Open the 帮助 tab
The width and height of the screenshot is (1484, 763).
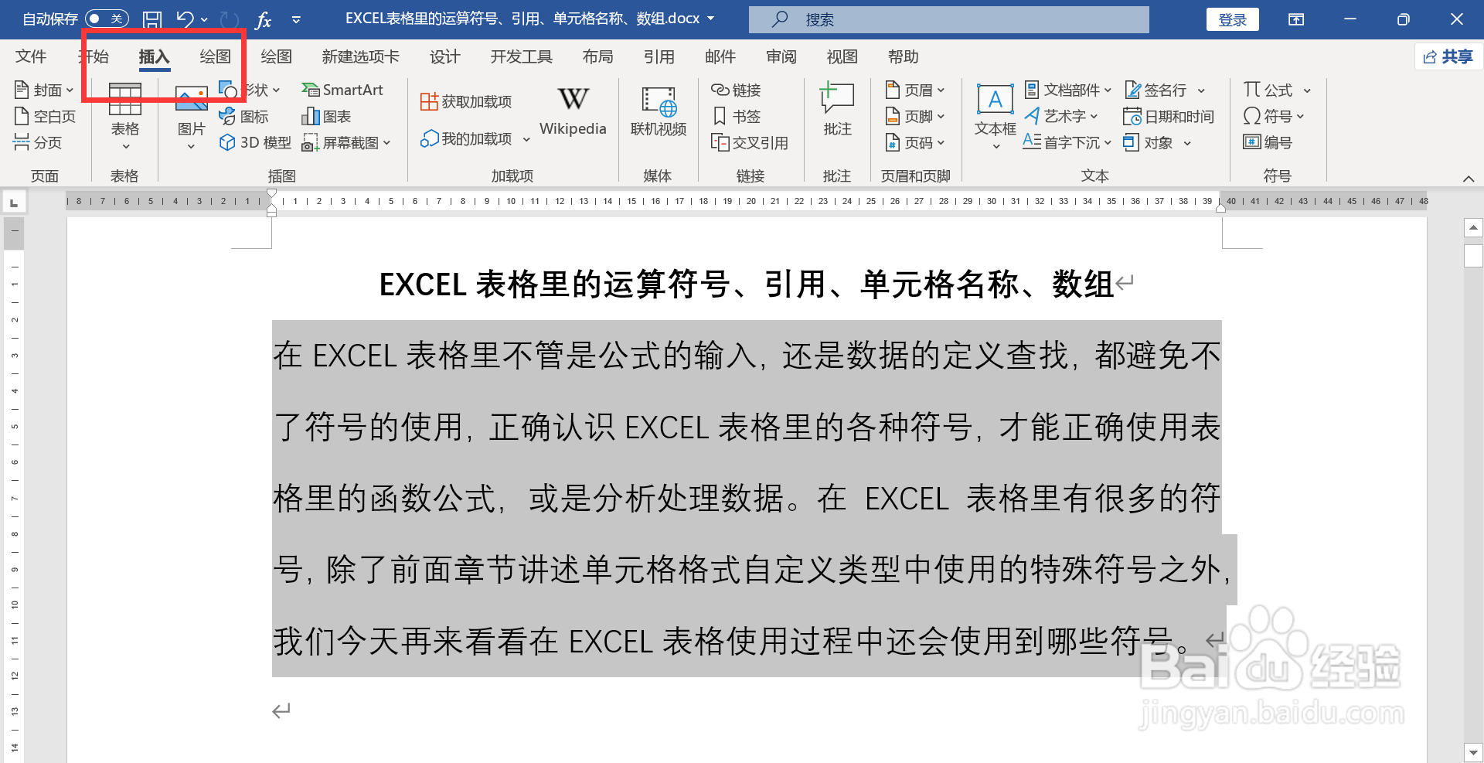click(x=903, y=56)
